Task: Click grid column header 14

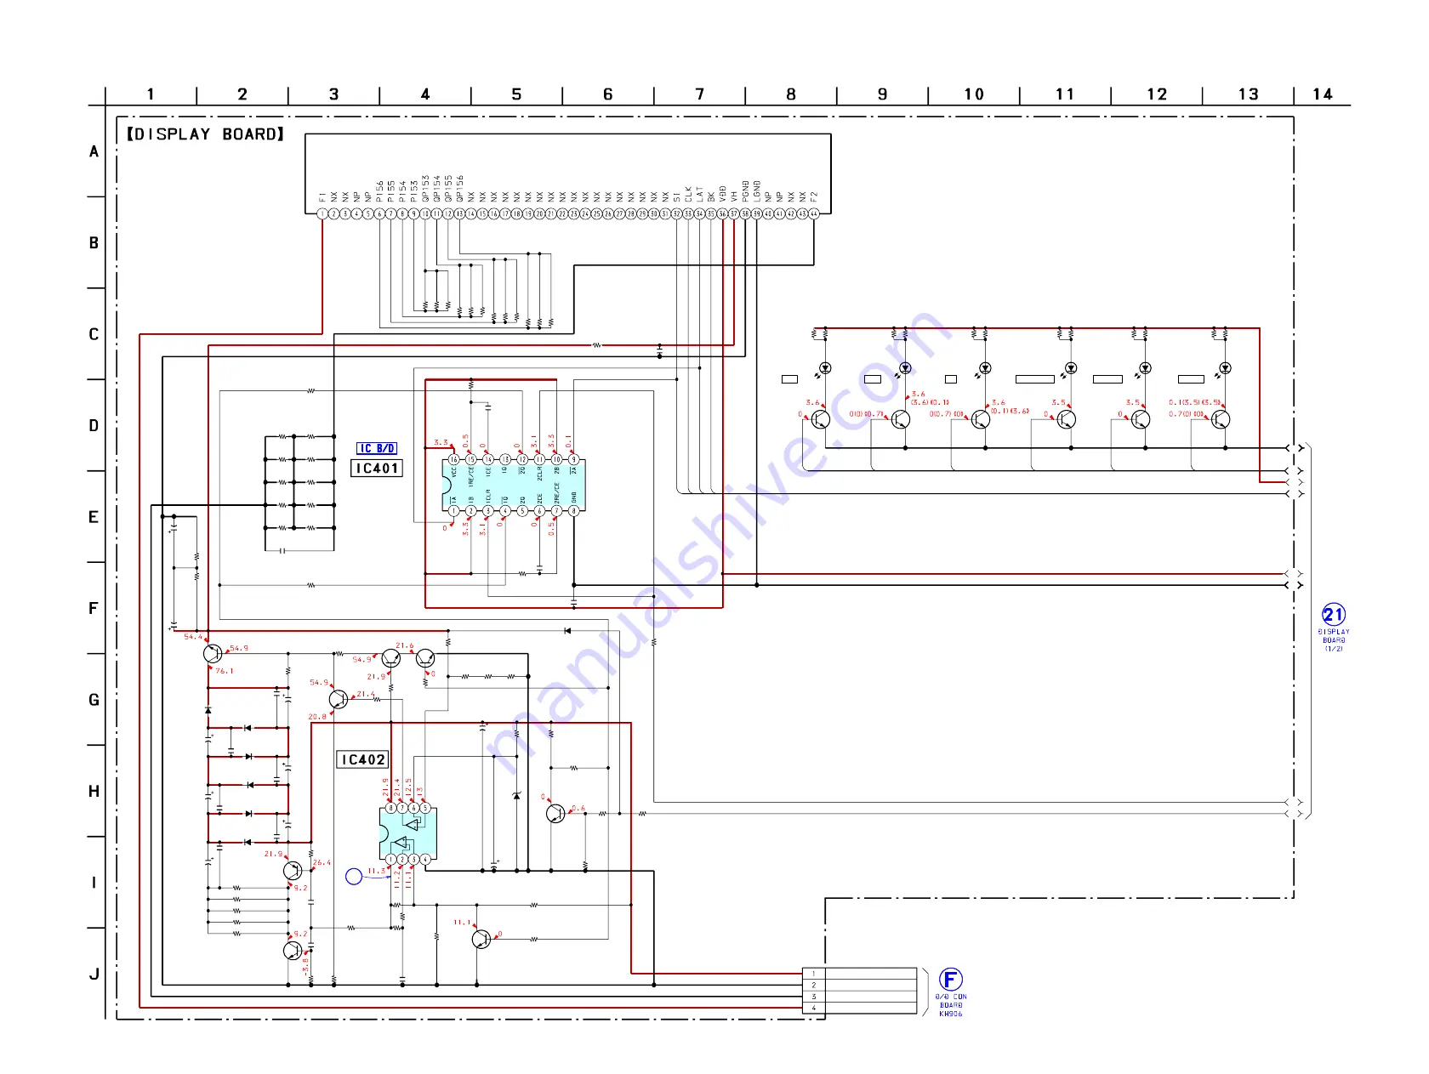Action: click(x=1323, y=94)
